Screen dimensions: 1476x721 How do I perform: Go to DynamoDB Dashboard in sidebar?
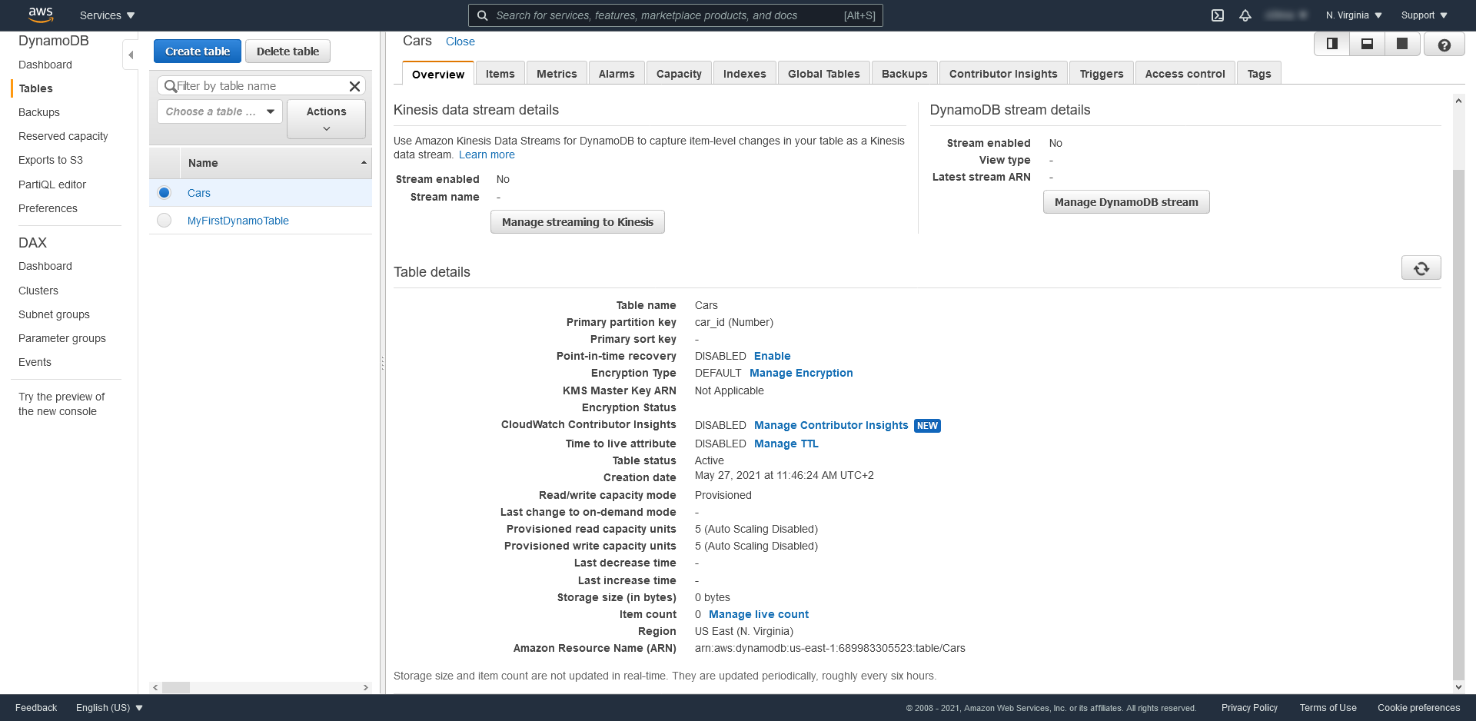coord(45,65)
